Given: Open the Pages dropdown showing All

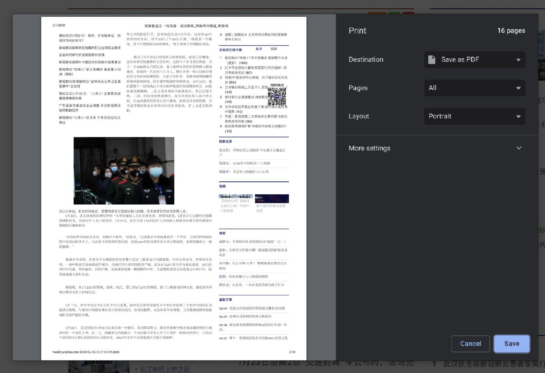Looking at the screenshot, I should [x=474, y=88].
